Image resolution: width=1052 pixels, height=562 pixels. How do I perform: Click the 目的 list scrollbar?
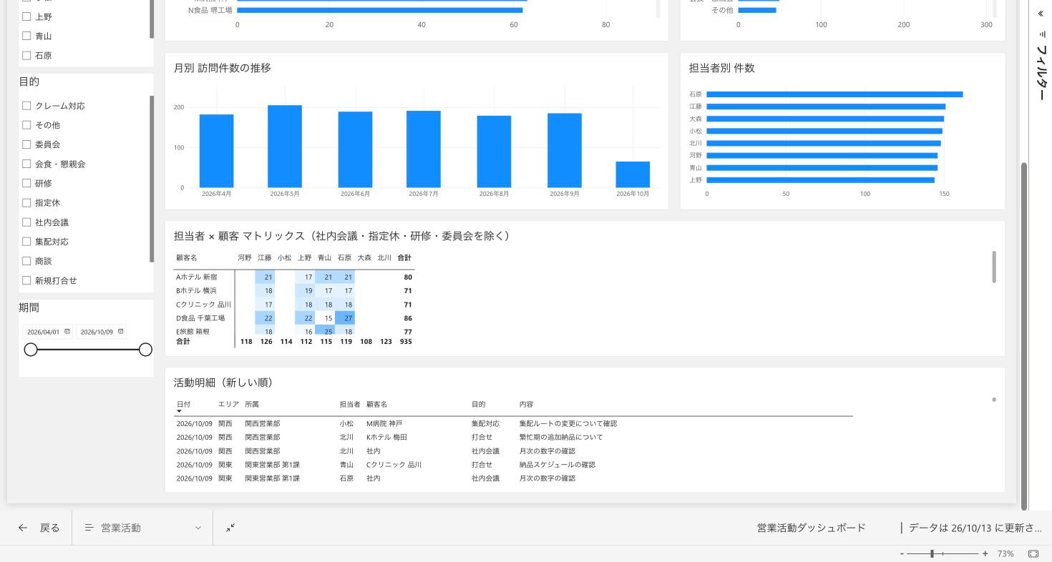[152, 179]
